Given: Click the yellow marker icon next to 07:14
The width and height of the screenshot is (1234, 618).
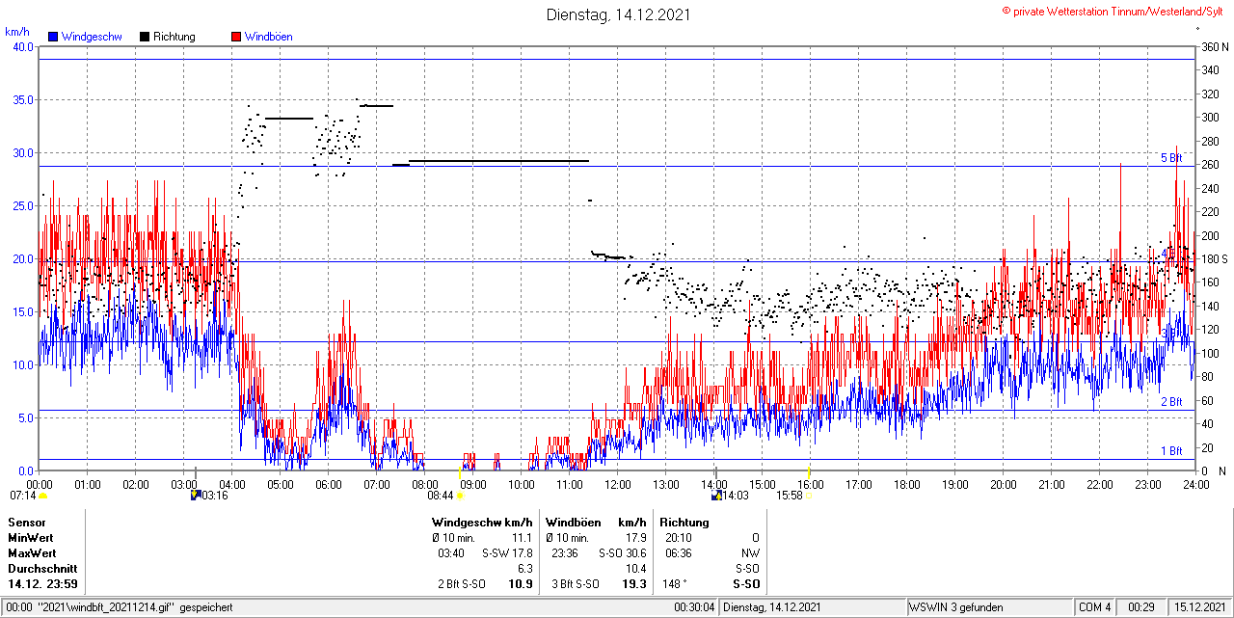Looking at the screenshot, I should point(42,496).
